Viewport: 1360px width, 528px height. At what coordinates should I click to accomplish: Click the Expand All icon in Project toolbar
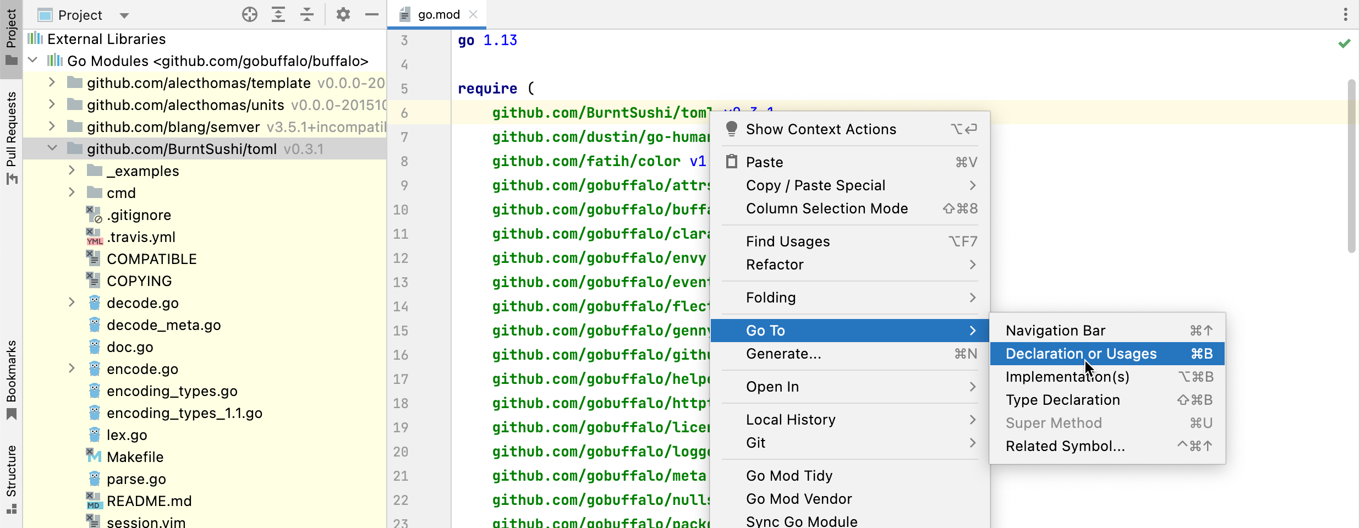[278, 14]
